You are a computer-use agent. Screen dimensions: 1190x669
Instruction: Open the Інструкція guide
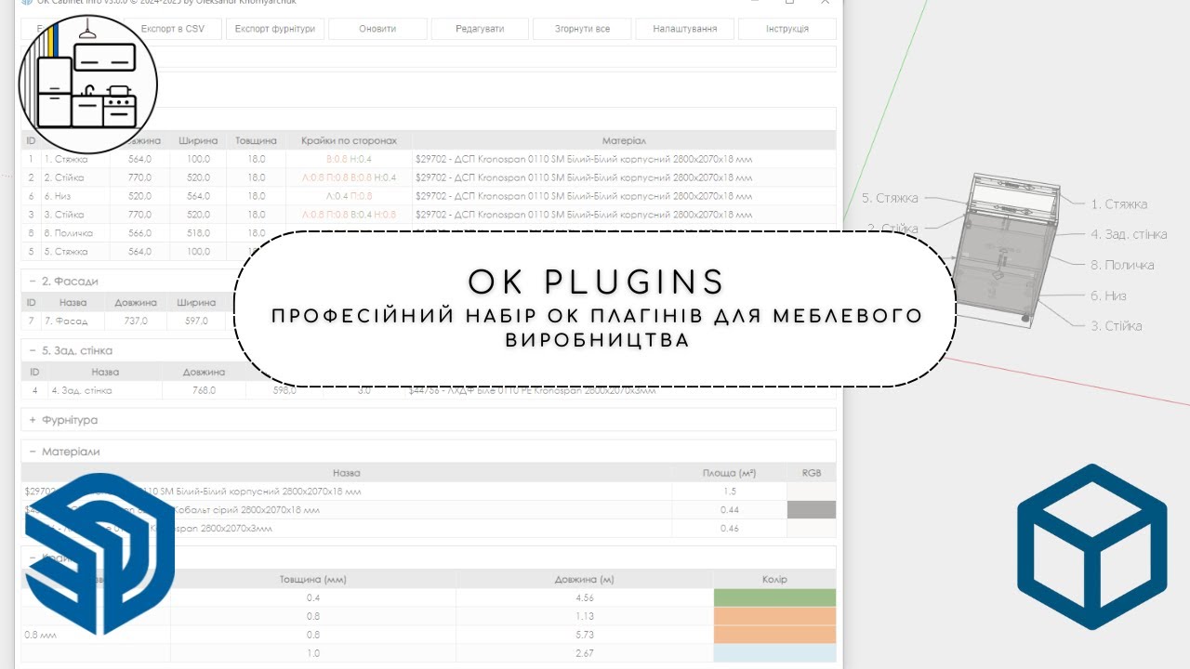pos(787,29)
